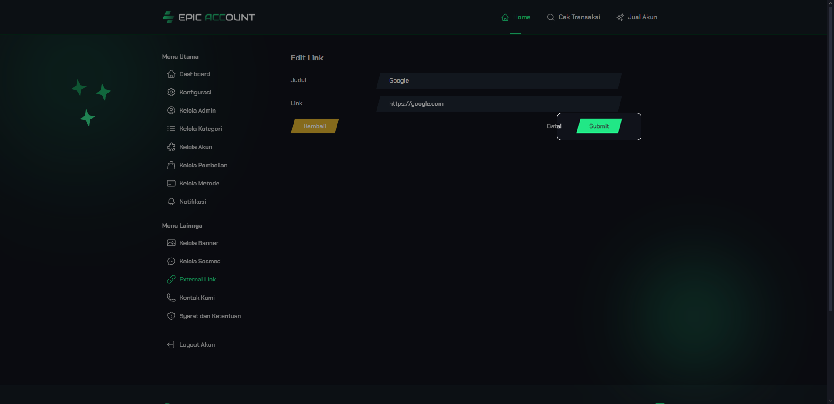The image size is (834, 404).
Task: Open Notifikasi from the sidebar
Action: click(x=187, y=202)
